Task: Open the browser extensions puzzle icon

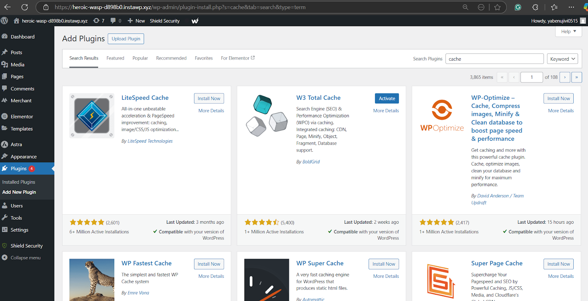Action: pos(535,7)
